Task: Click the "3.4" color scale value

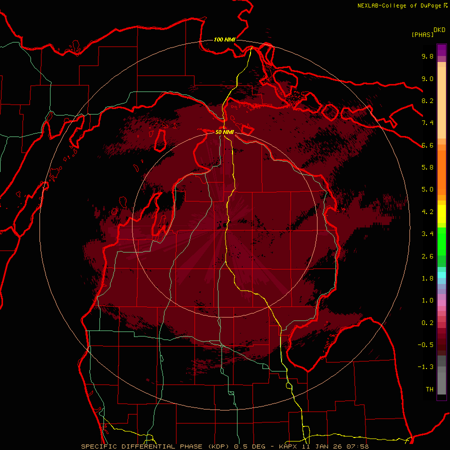Action: pos(427,234)
